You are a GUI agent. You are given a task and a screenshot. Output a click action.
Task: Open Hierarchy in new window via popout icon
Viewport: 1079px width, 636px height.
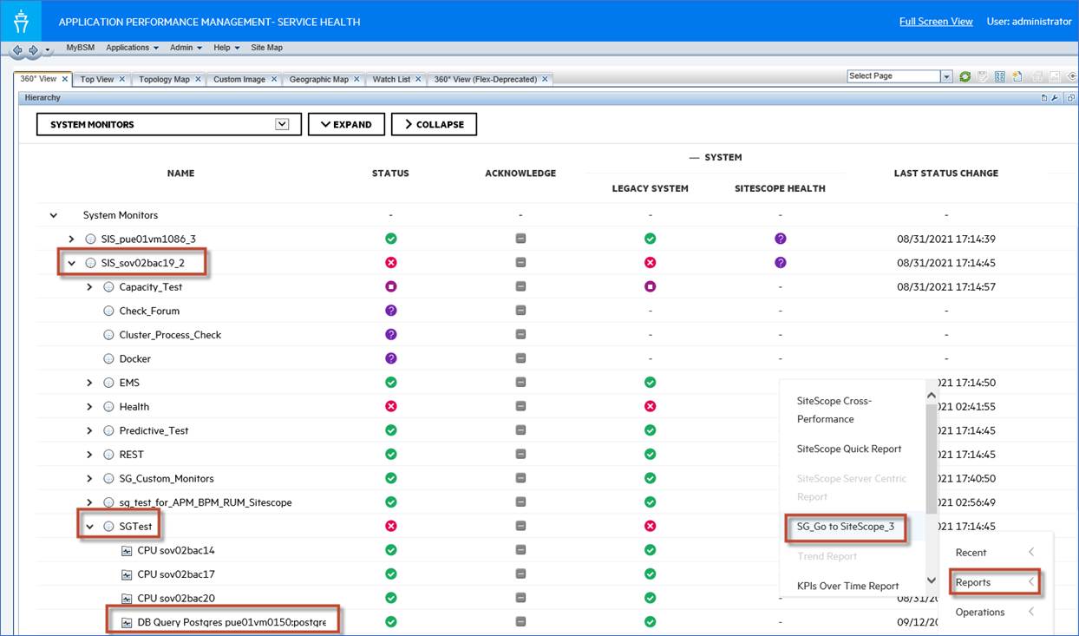click(1069, 97)
